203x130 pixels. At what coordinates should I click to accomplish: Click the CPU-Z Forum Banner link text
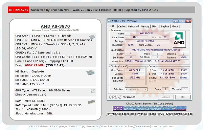pos(150,104)
